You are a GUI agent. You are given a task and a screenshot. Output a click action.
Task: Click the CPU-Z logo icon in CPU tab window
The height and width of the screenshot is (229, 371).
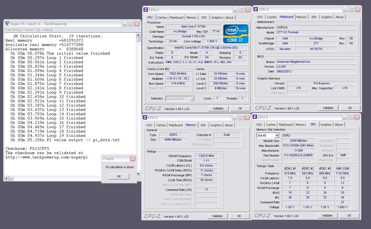[146, 10]
